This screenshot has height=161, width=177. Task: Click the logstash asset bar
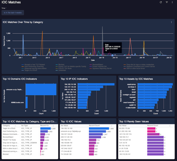pos(152,97)
